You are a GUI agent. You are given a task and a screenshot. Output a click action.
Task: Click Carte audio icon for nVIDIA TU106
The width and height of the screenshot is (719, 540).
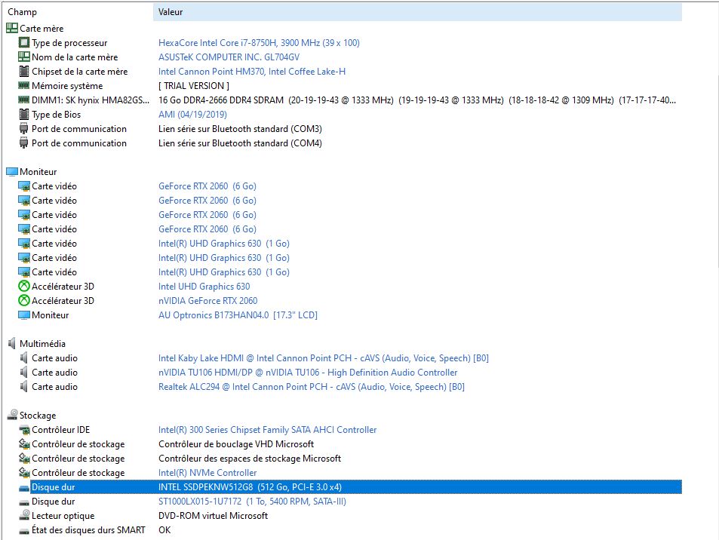24,373
